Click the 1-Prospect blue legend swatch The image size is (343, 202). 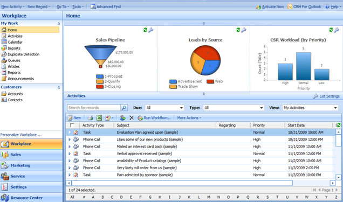pos(100,76)
